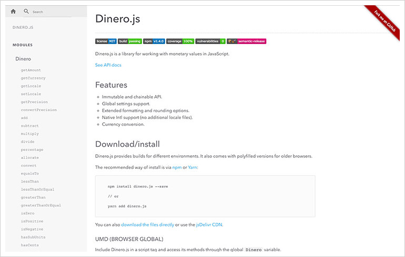Click the semantic-release badge

[246, 41]
